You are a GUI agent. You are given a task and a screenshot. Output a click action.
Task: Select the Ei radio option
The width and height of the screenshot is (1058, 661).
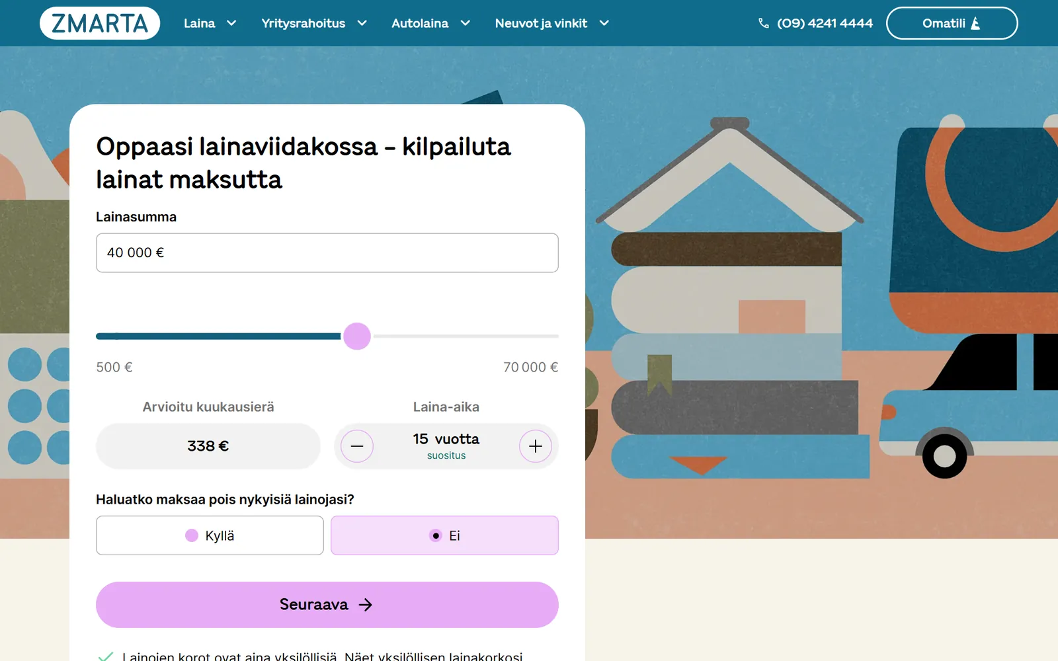[x=444, y=535]
